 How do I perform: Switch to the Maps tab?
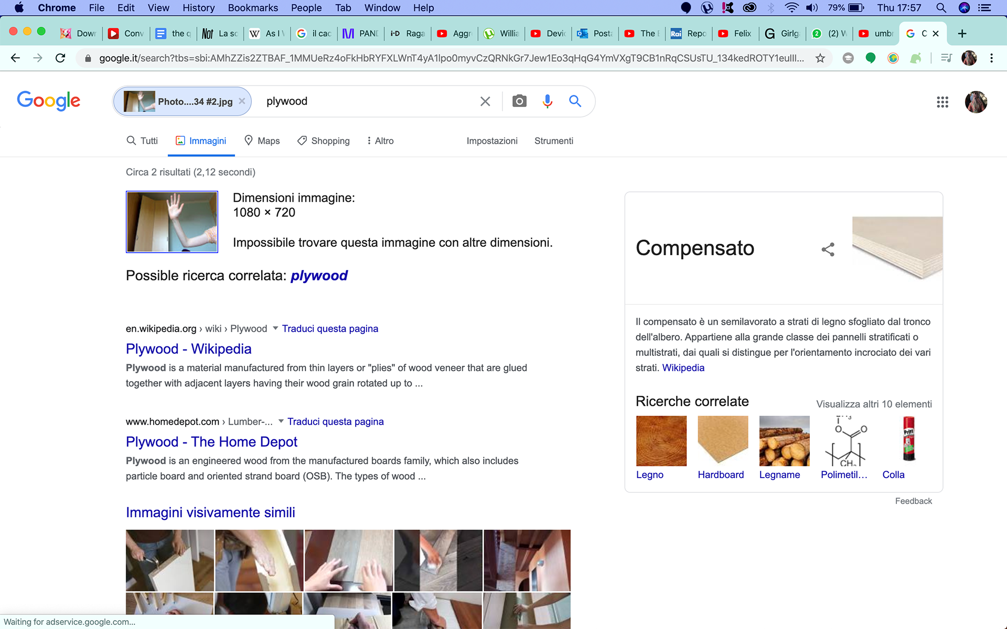click(262, 141)
